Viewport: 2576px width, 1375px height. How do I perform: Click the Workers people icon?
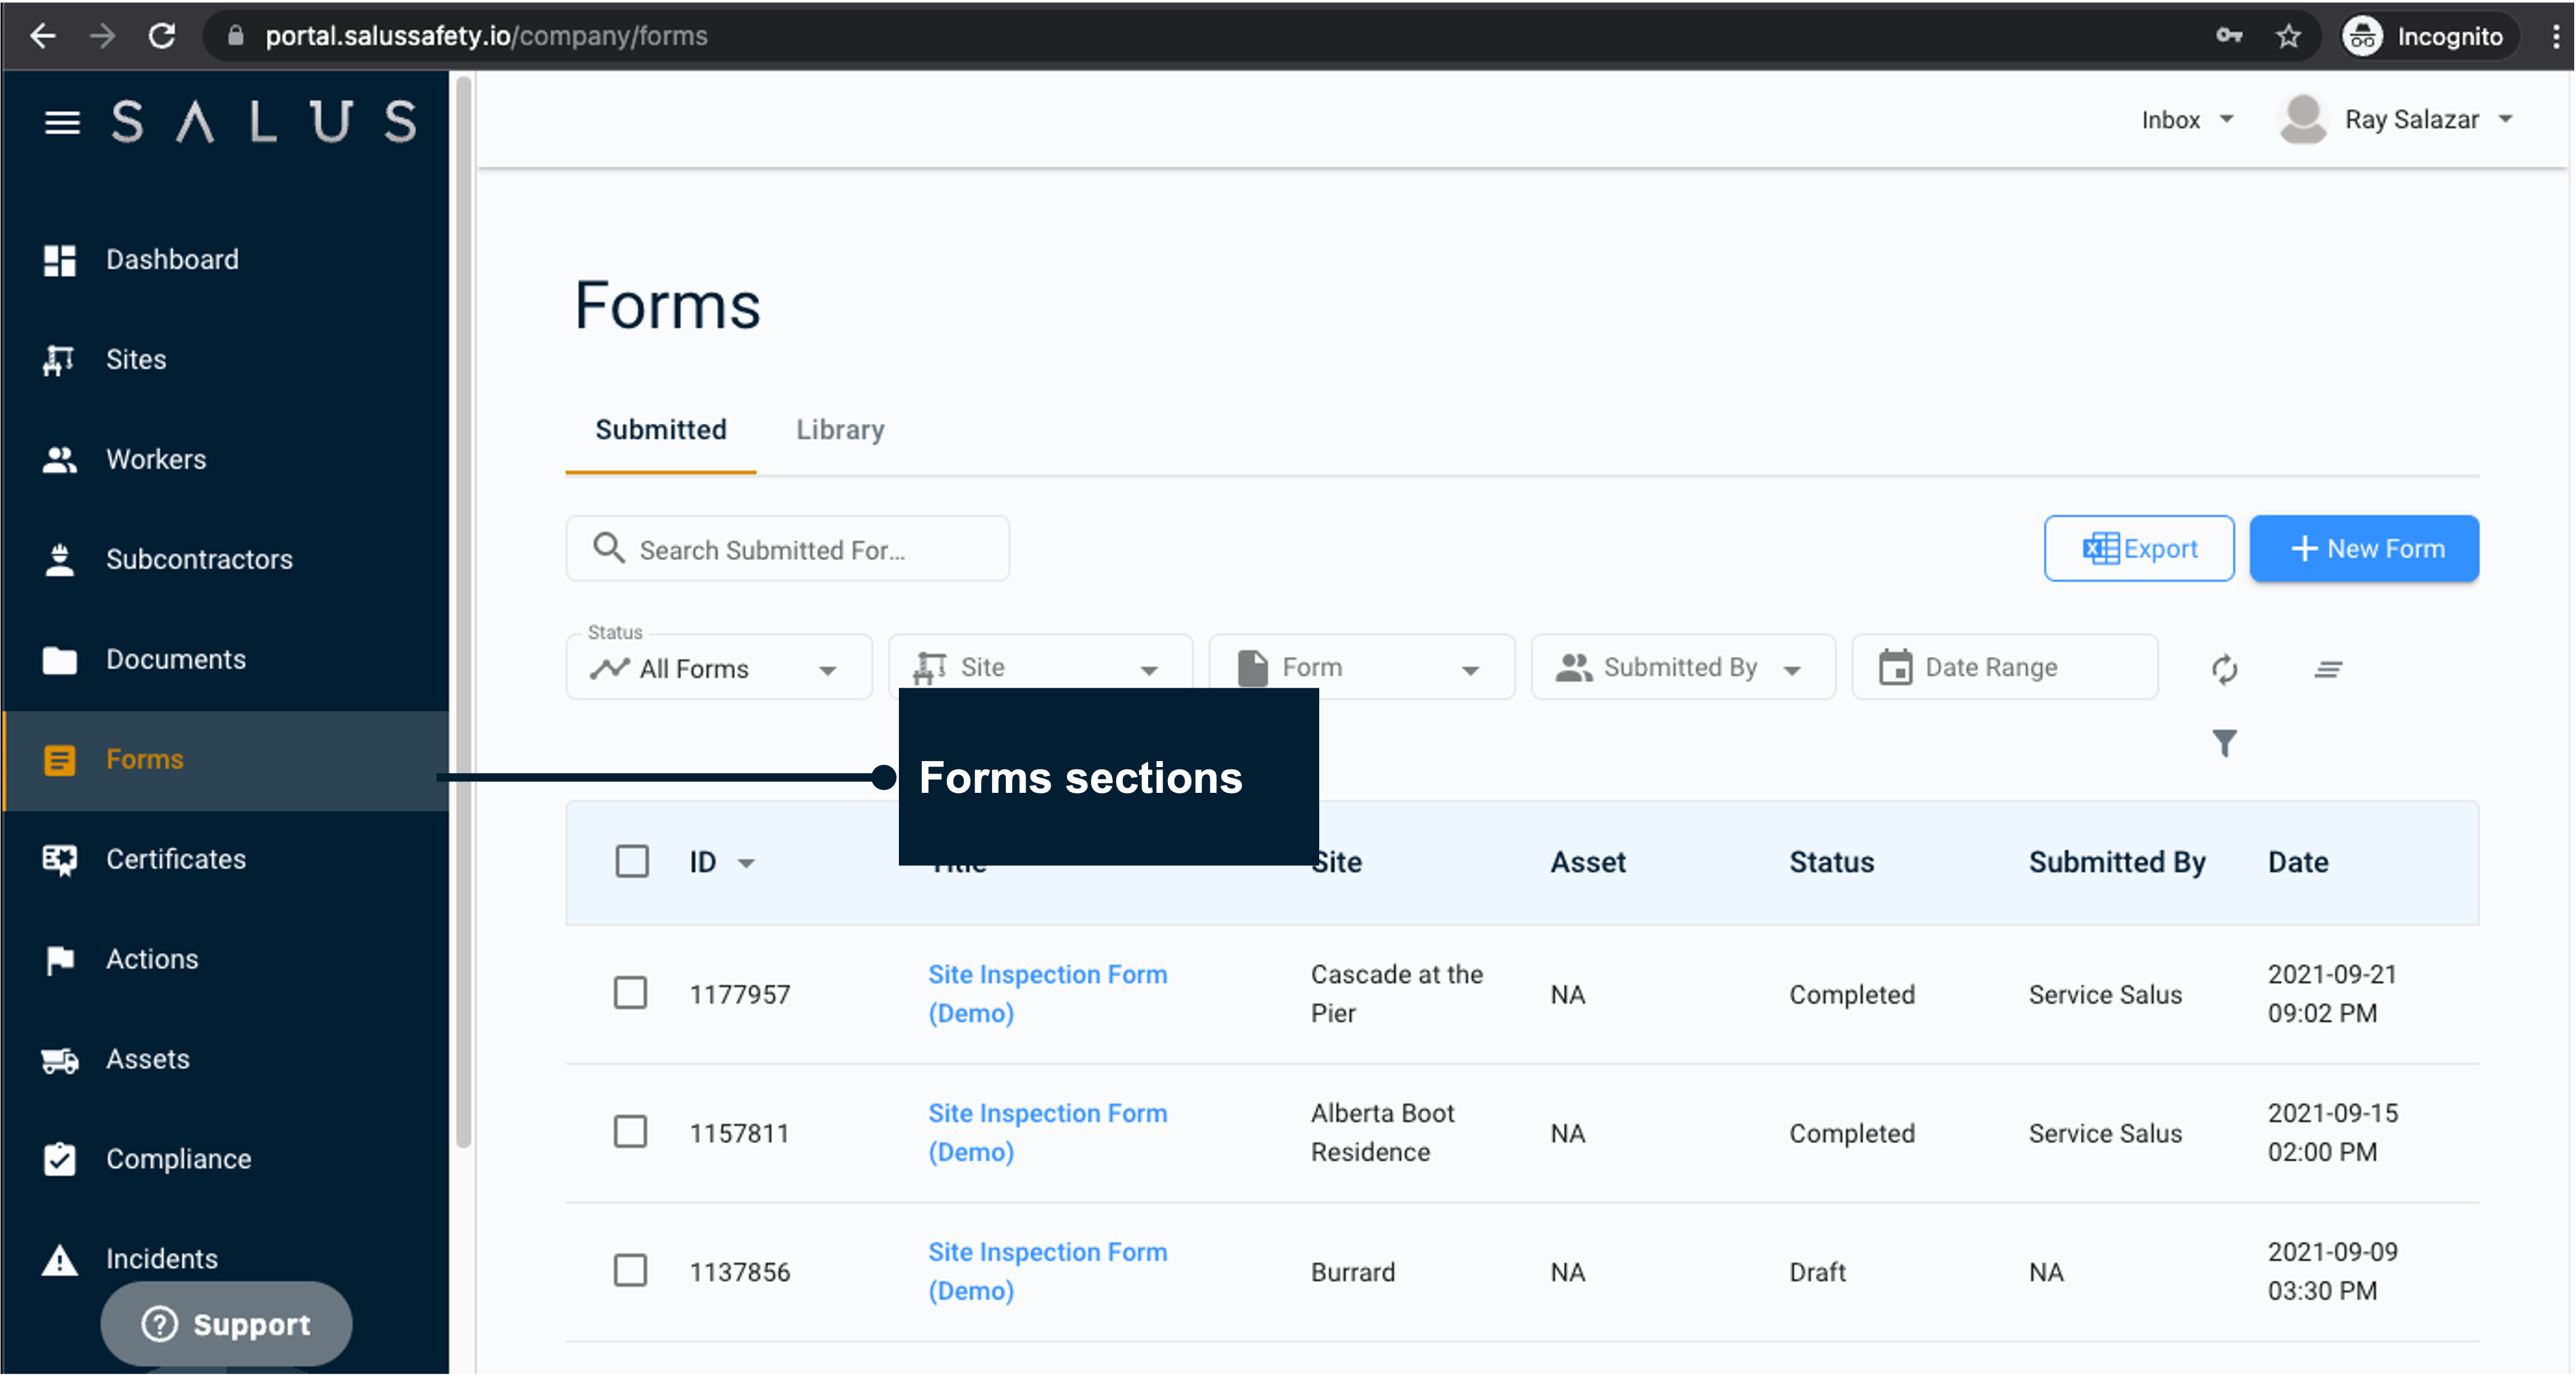tap(60, 459)
